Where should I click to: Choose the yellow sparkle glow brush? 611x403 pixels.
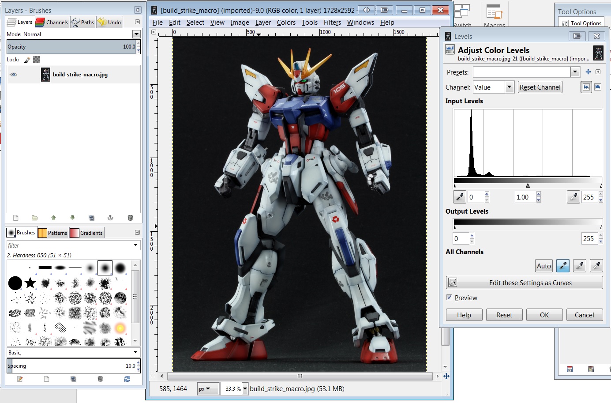120,328
